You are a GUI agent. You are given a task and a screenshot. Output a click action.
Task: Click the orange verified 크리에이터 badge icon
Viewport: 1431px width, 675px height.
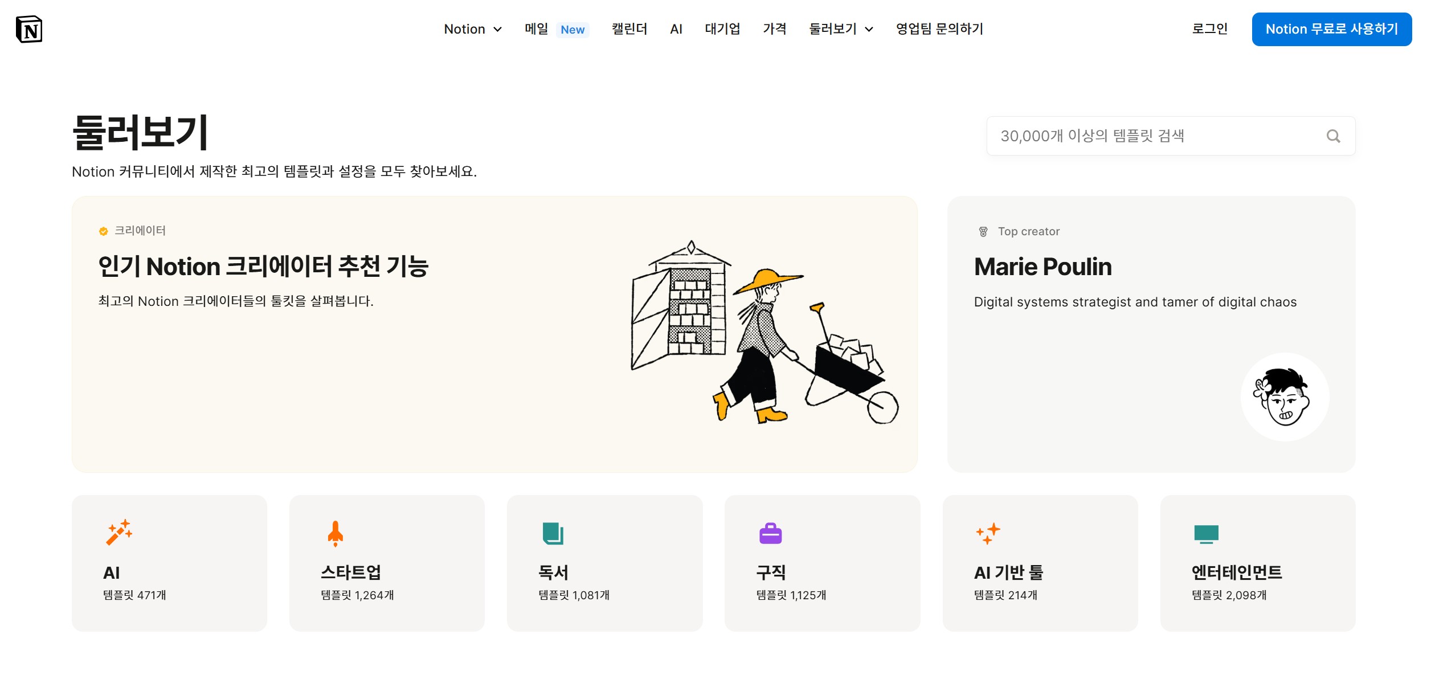click(x=103, y=231)
